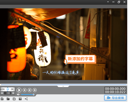Collapse panel with chevron below progress bar
This screenshot has width=128, height=103.
63,86
